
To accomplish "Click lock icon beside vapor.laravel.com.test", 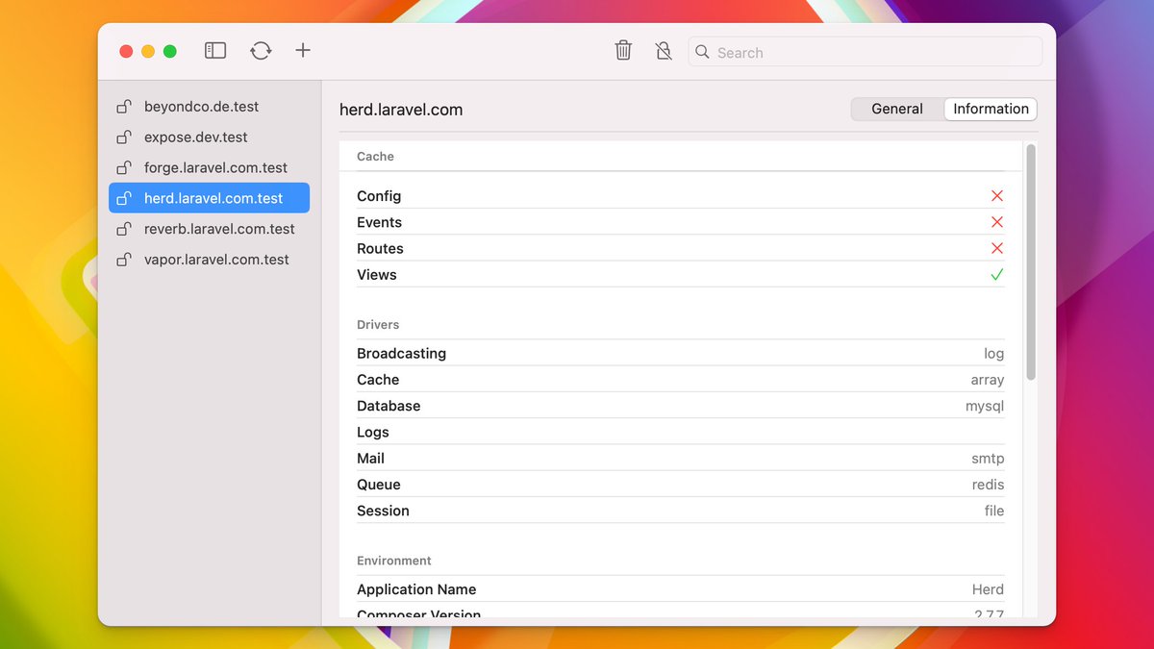I will (124, 260).
